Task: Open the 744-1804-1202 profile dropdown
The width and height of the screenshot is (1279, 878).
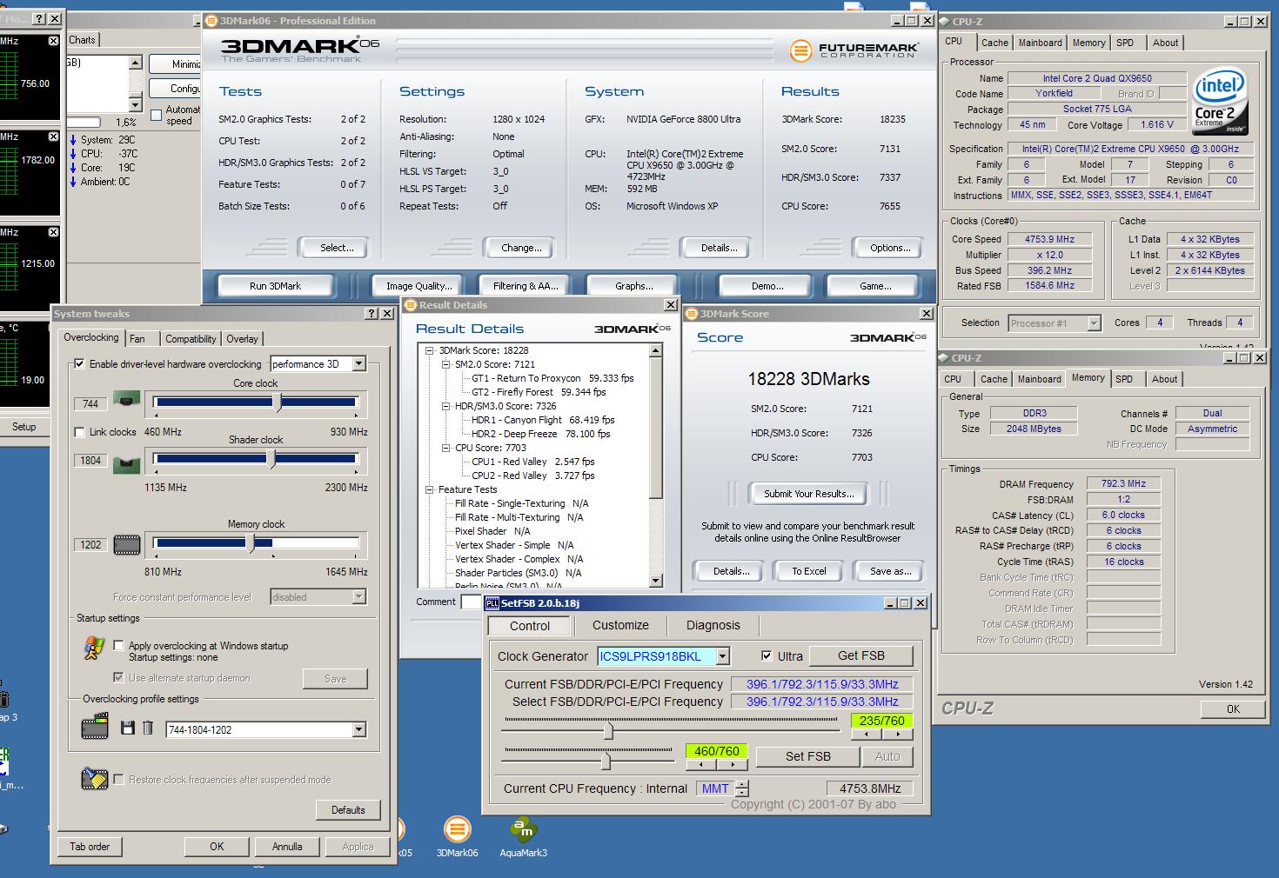Action: pyautogui.click(x=358, y=730)
